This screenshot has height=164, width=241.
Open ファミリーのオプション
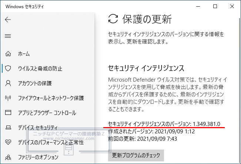point(38,157)
